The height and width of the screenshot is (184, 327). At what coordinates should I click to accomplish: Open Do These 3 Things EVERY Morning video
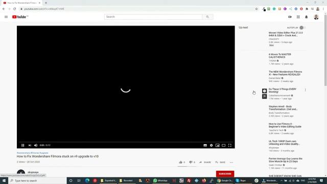283,90
